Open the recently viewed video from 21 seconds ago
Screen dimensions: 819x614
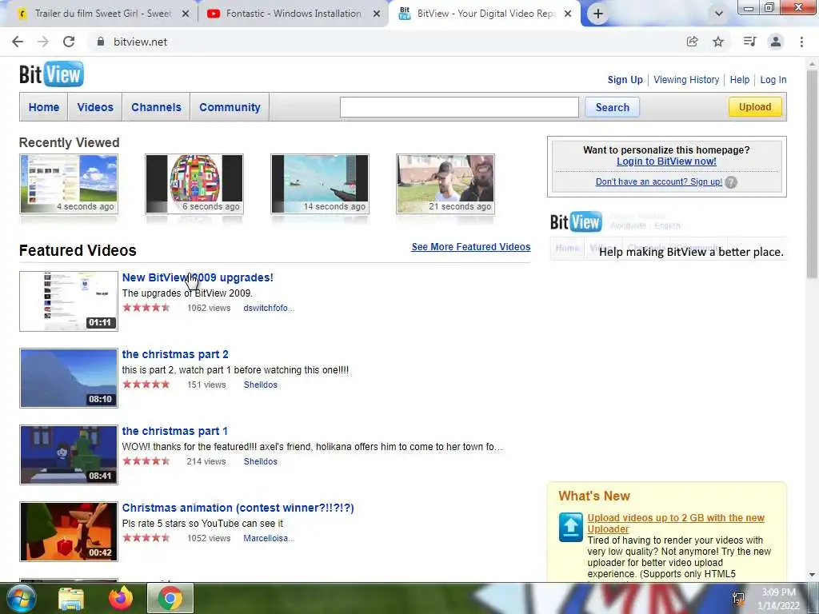445,184
